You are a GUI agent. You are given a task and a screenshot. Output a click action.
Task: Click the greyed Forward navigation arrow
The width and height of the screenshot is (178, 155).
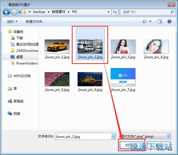[14, 12]
